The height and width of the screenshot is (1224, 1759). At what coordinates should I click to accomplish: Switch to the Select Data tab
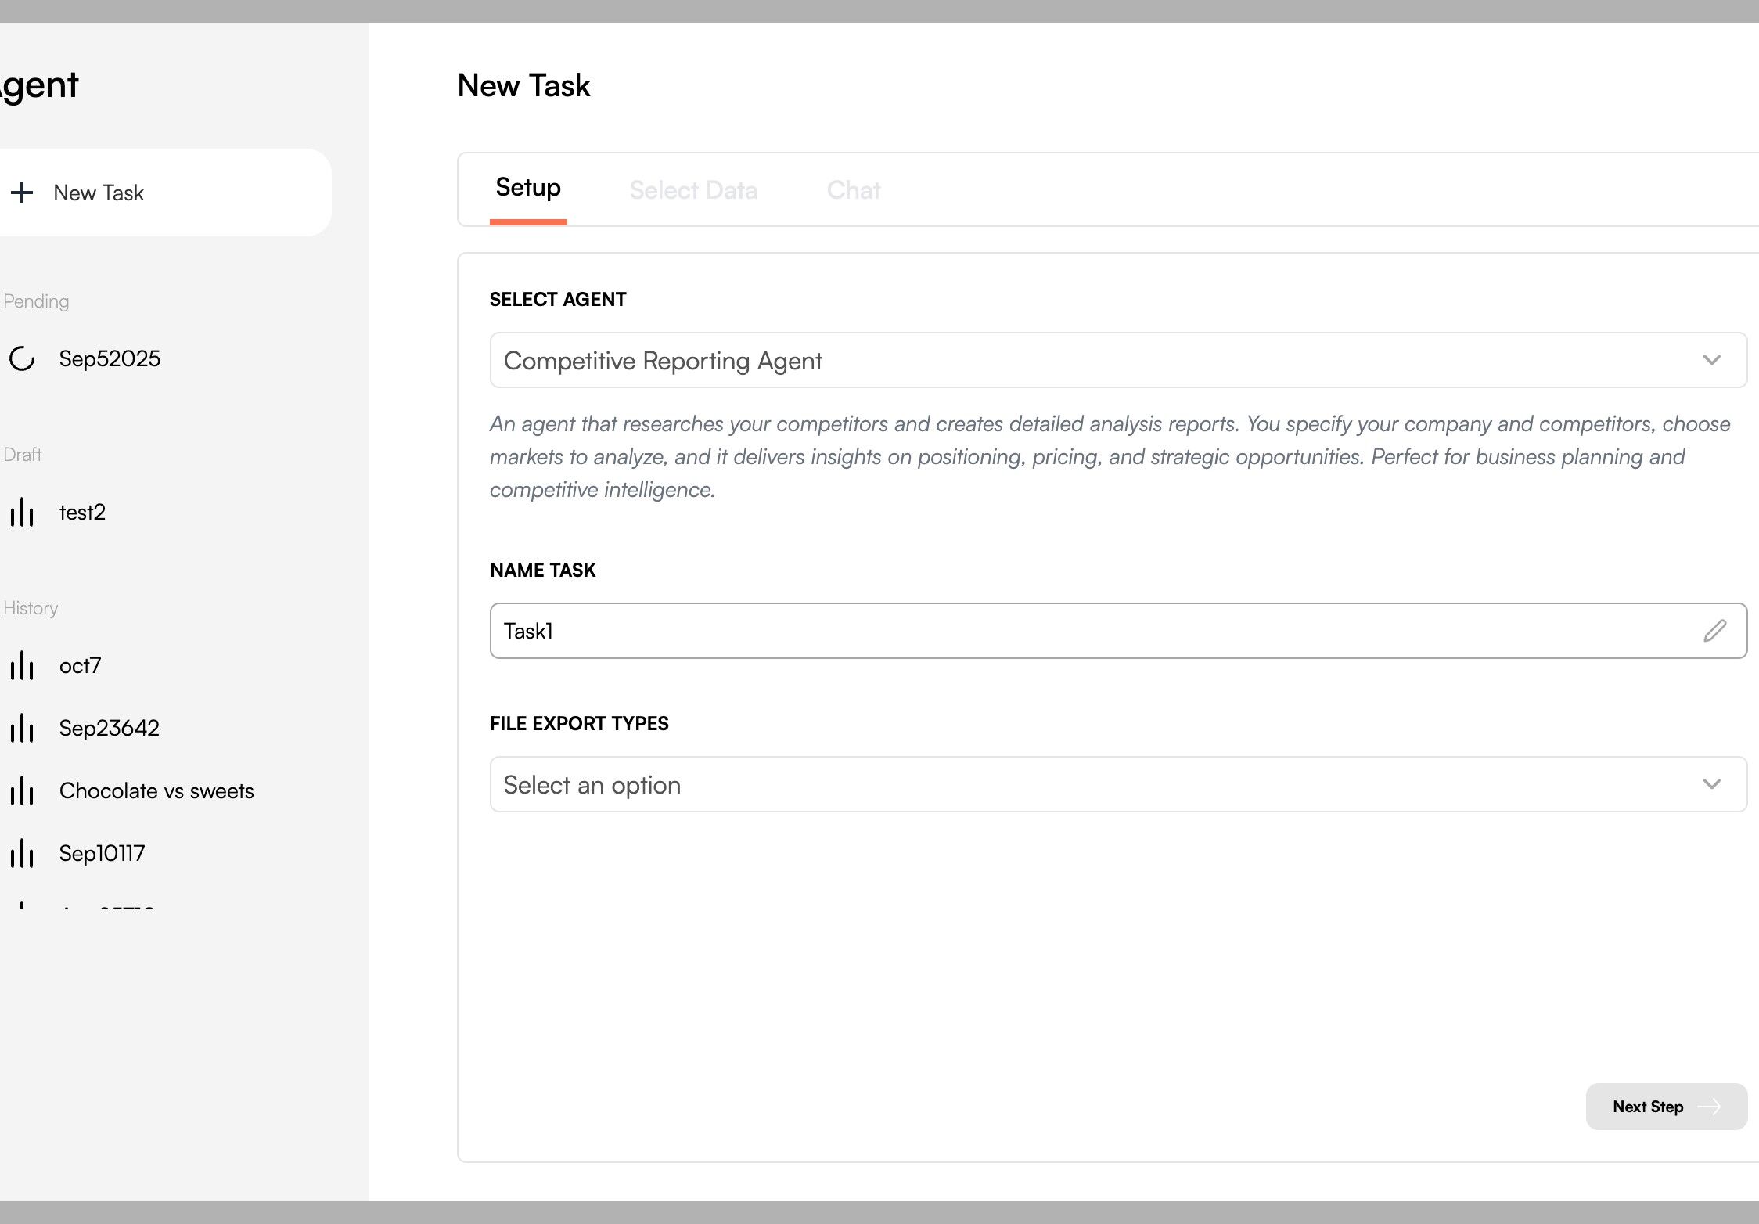point(693,190)
